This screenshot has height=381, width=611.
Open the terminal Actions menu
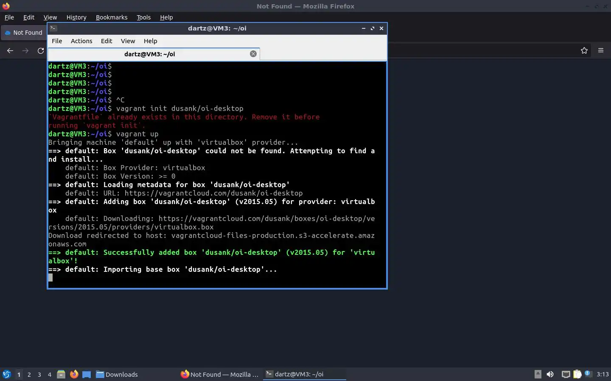point(81,41)
